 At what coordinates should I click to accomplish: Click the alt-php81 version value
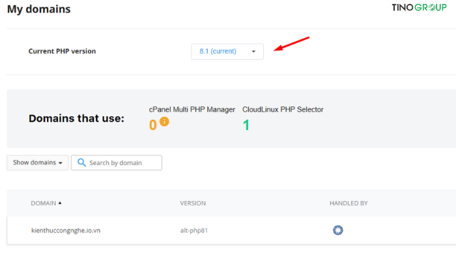tap(195, 230)
